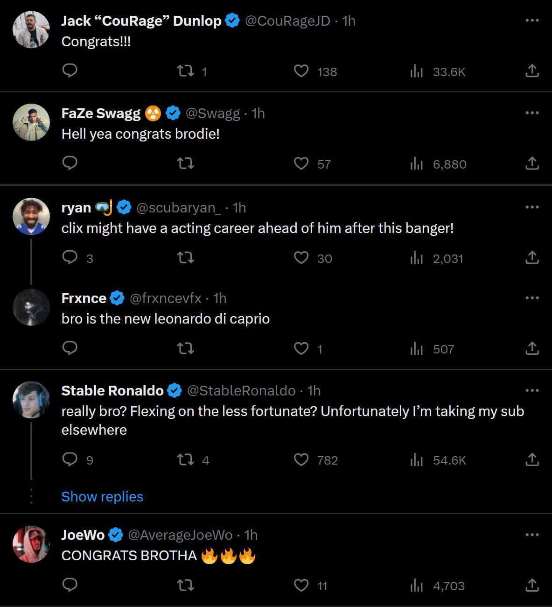Reply to CouRage's Congrats tweet
Screen dimensions: 552x607
click(x=70, y=71)
